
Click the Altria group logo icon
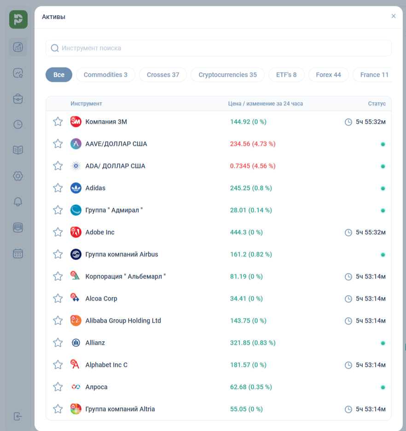(76, 409)
